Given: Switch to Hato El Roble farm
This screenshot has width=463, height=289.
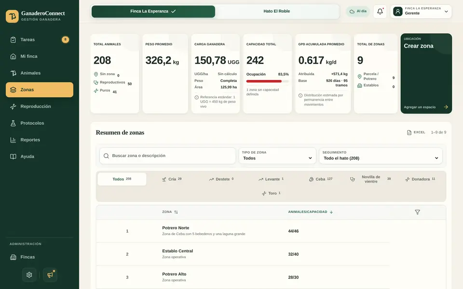Looking at the screenshot, I should coord(277,12).
